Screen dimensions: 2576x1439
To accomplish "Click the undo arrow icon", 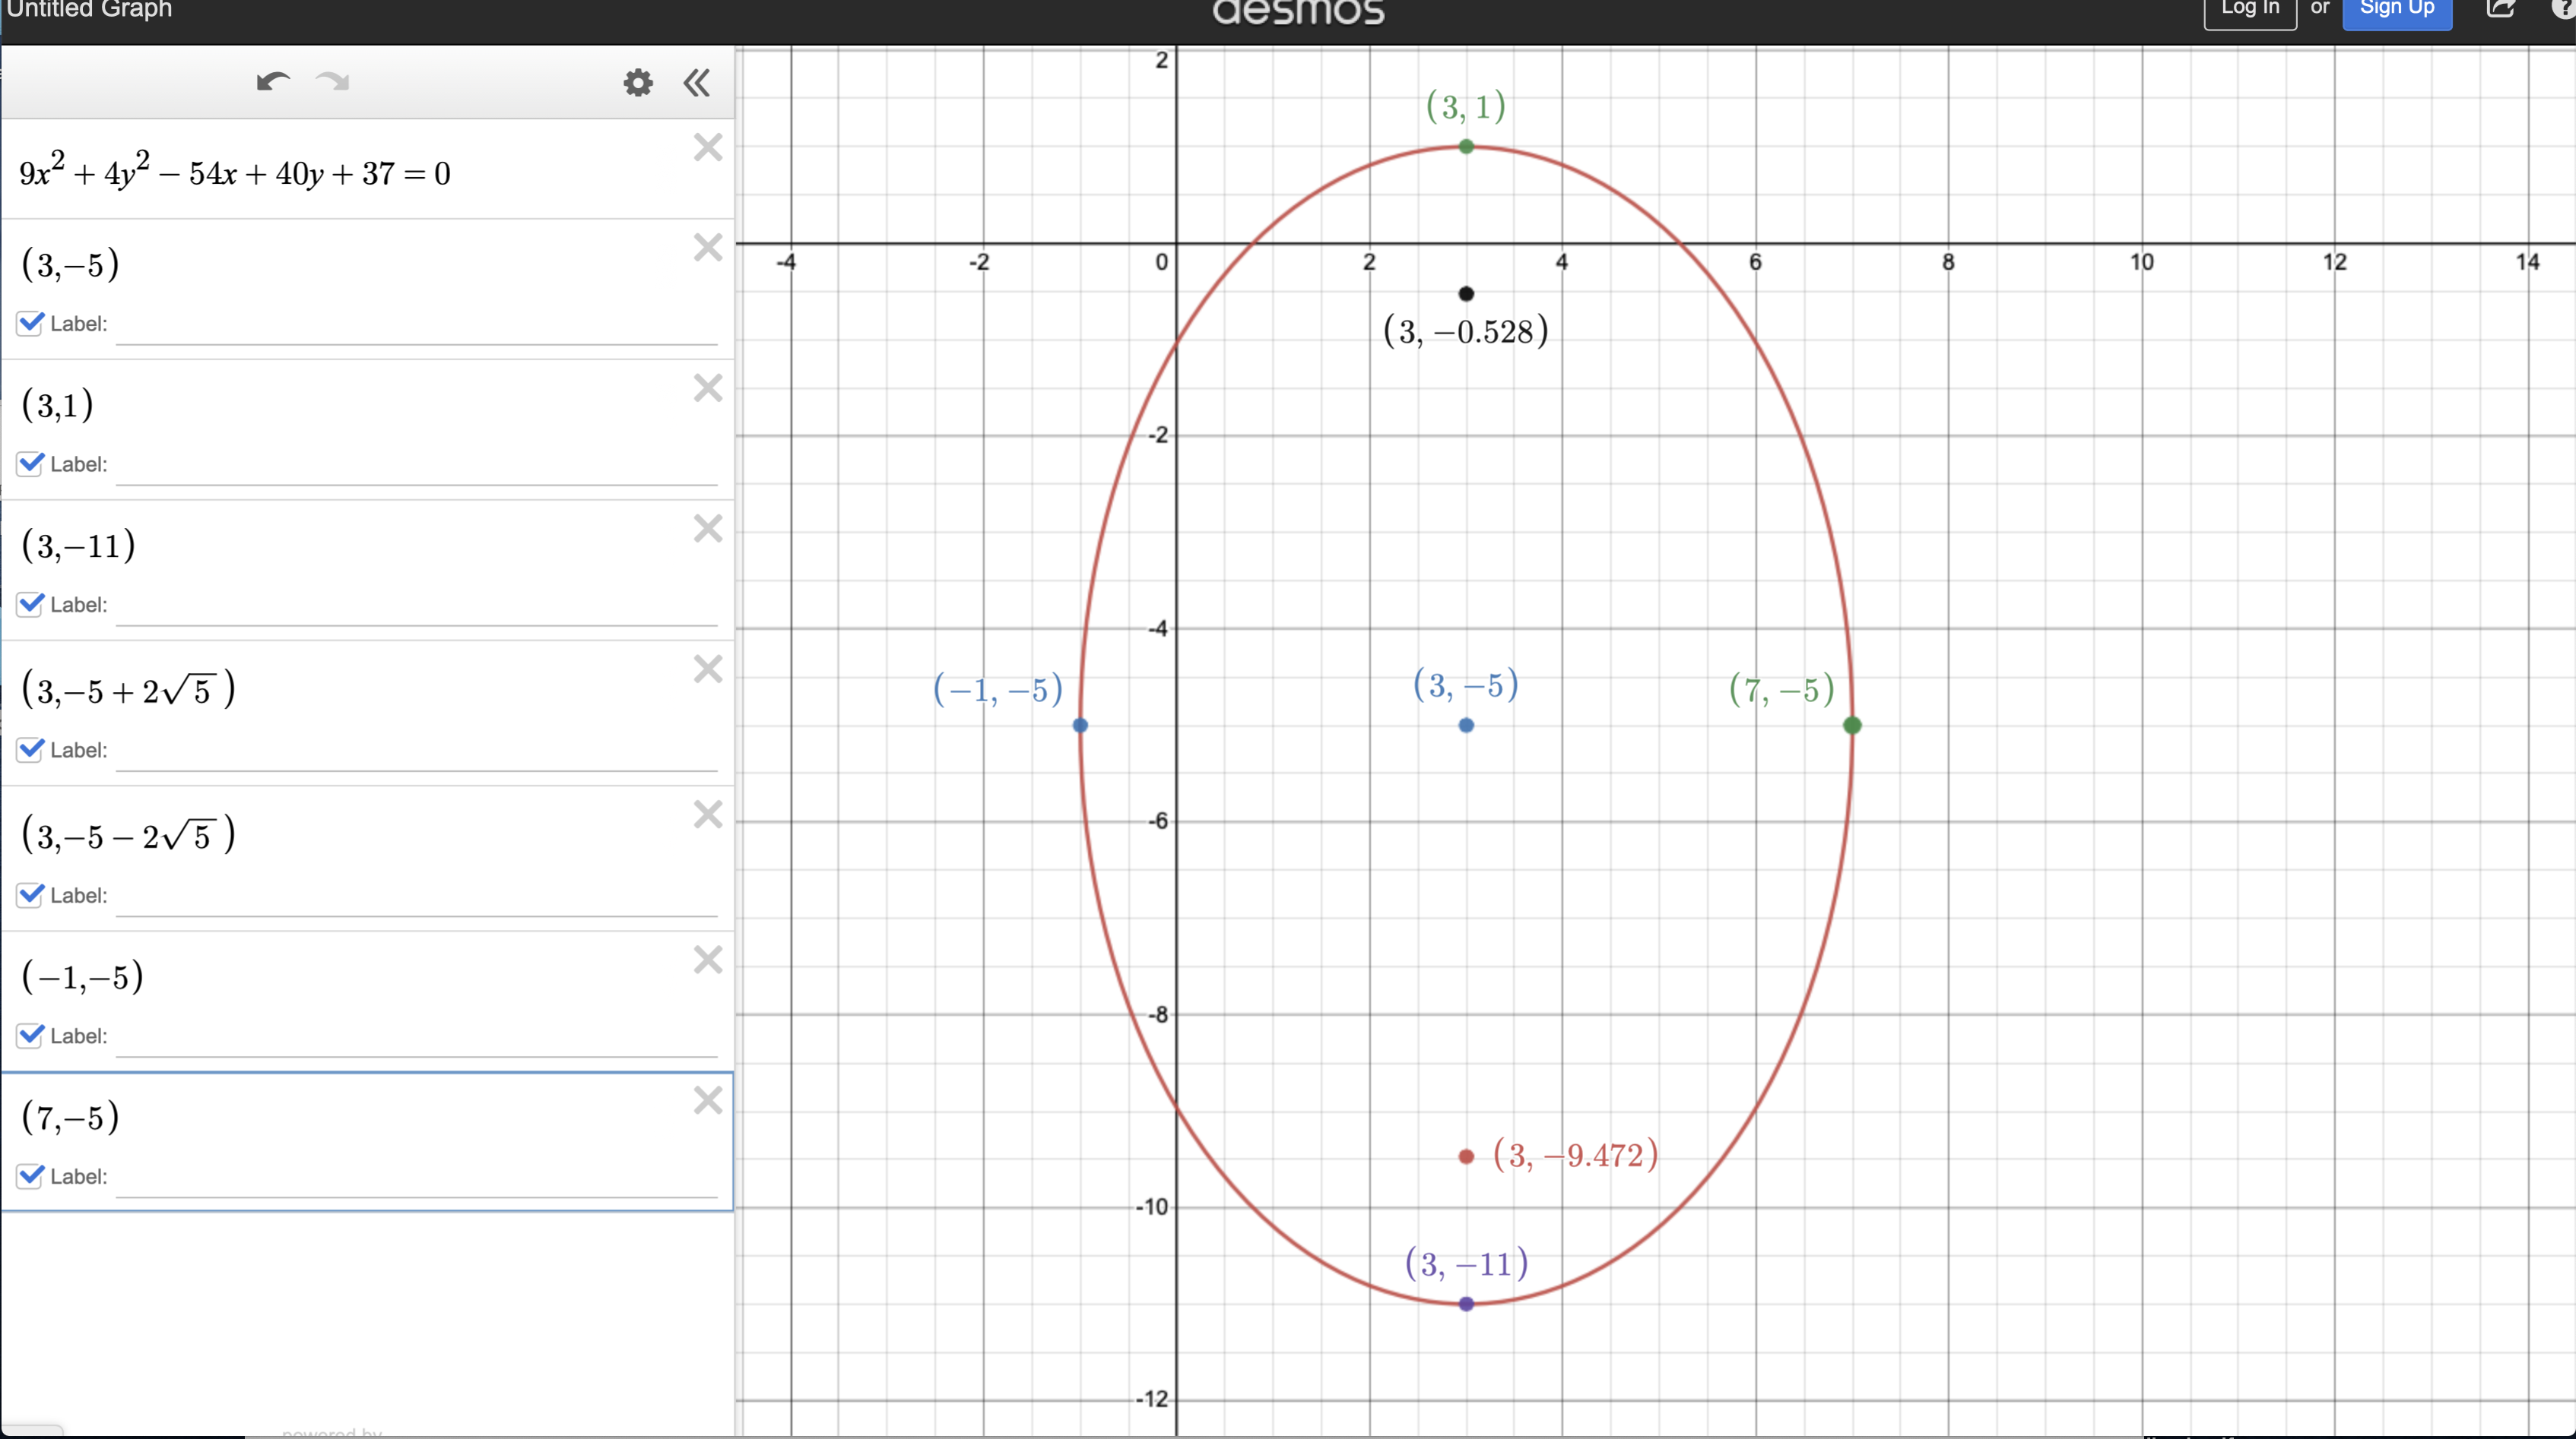I will point(272,82).
